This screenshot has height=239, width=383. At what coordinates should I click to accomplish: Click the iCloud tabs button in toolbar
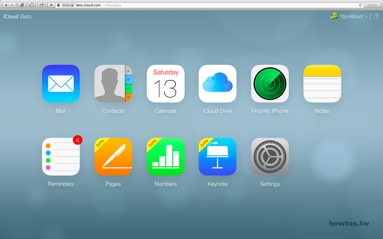[32, 5]
